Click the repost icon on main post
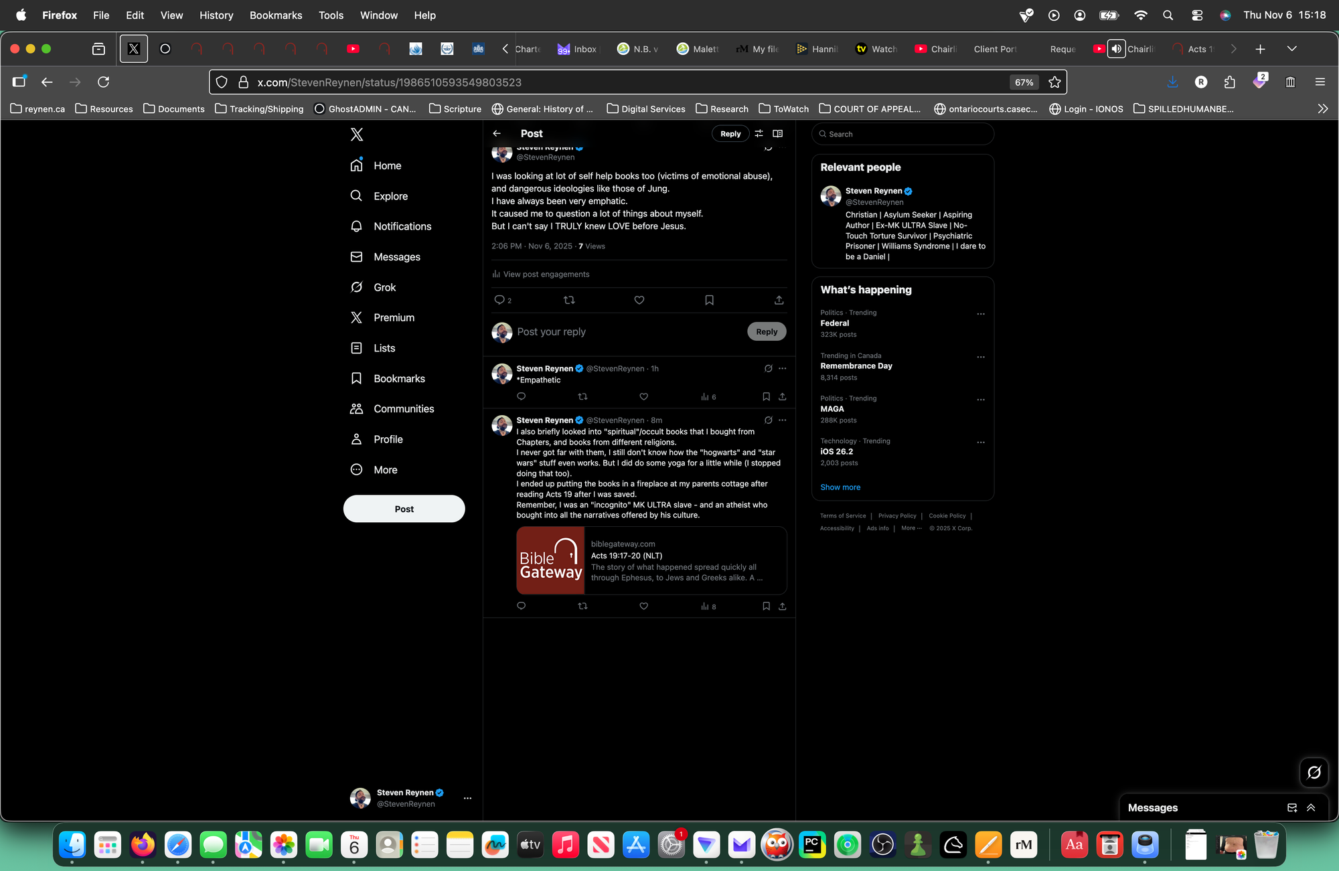Viewport: 1339px width, 871px height. pos(569,300)
